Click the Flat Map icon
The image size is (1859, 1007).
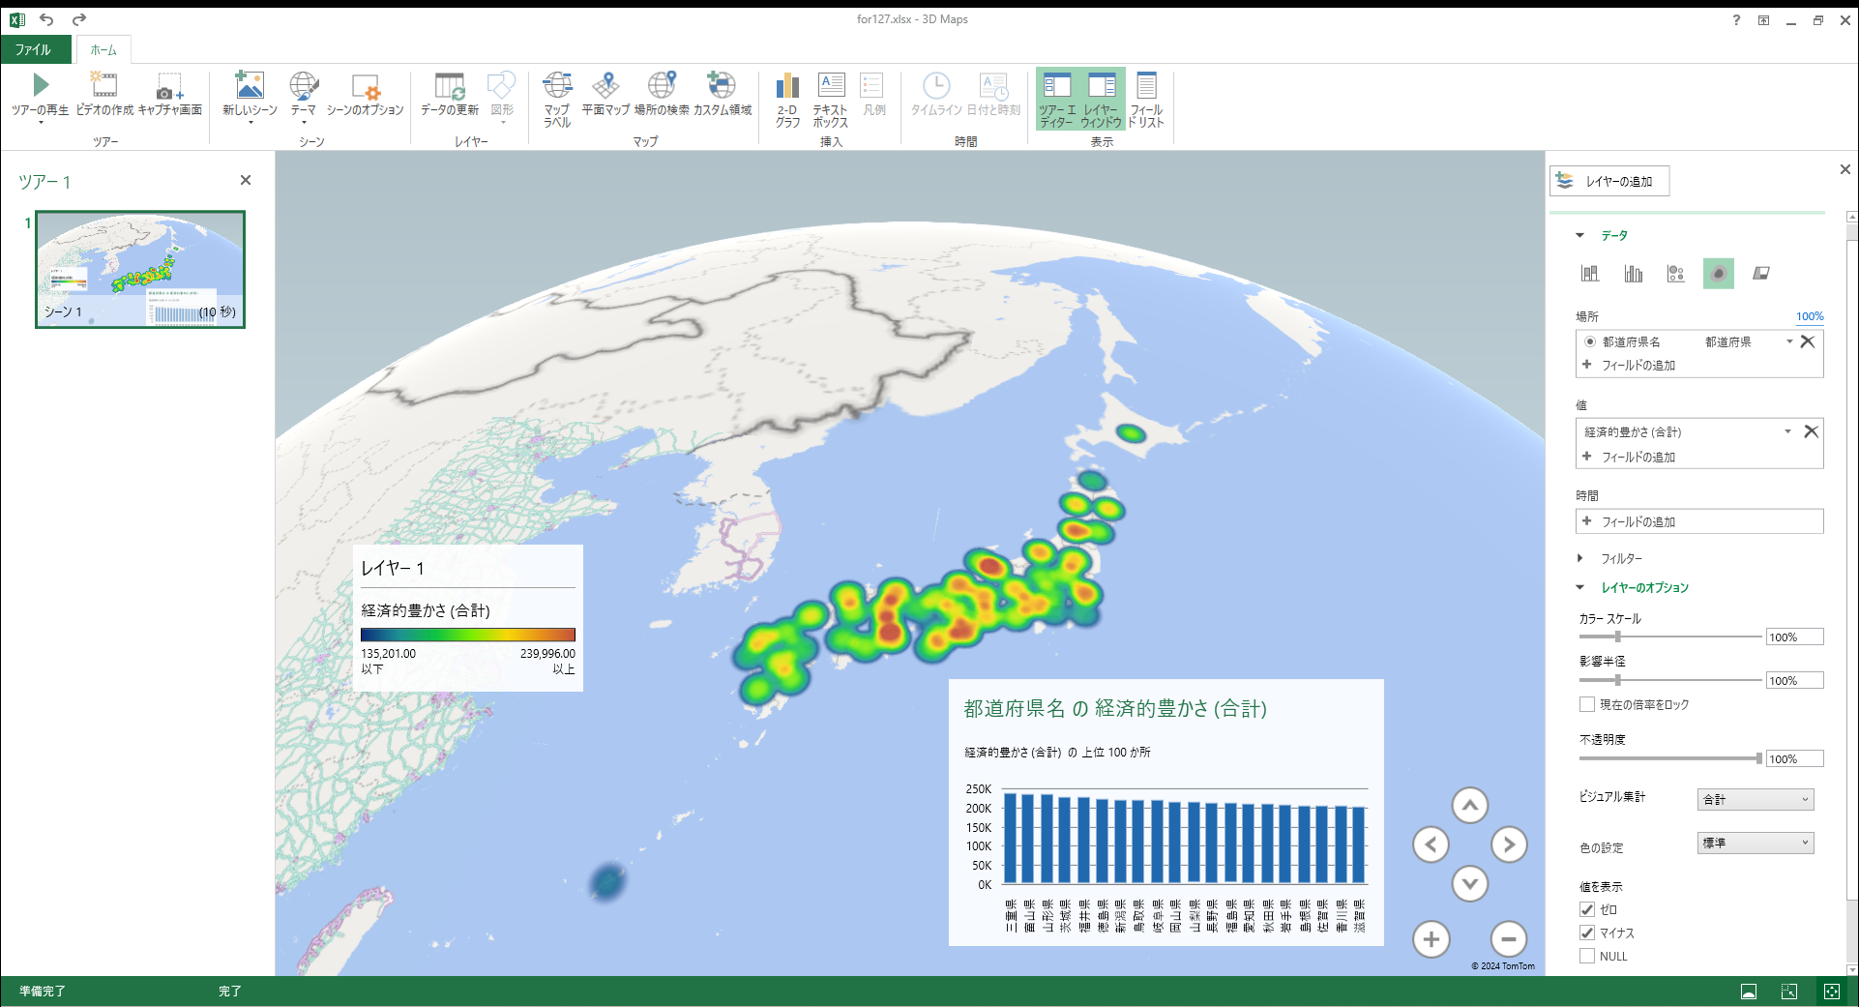[x=605, y=86]
